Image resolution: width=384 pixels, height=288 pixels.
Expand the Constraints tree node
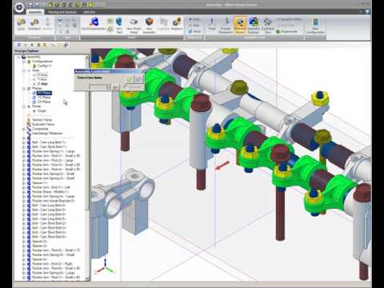[x=24, y=129]
